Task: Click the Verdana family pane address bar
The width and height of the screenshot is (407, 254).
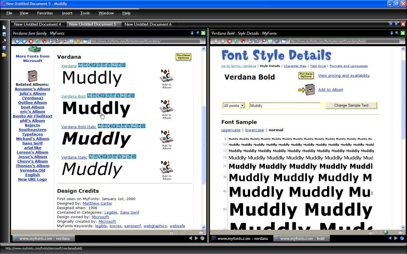Action: click(x=145, y=41)
